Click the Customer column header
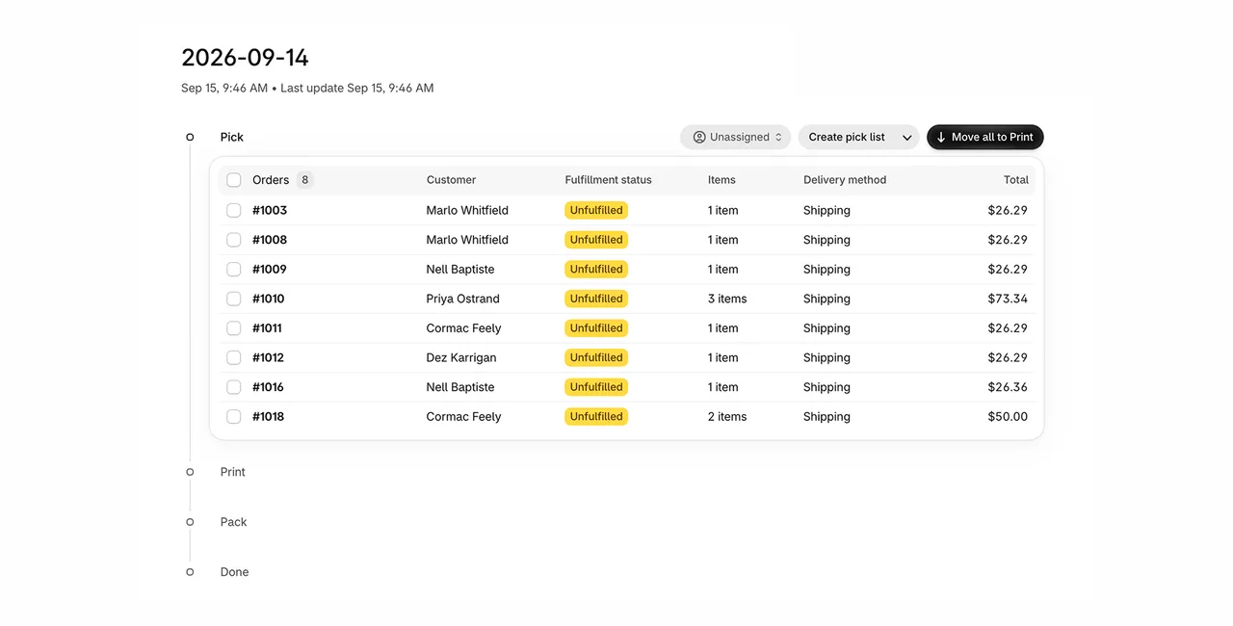The image size is (1233, 626). coord(452,180)
